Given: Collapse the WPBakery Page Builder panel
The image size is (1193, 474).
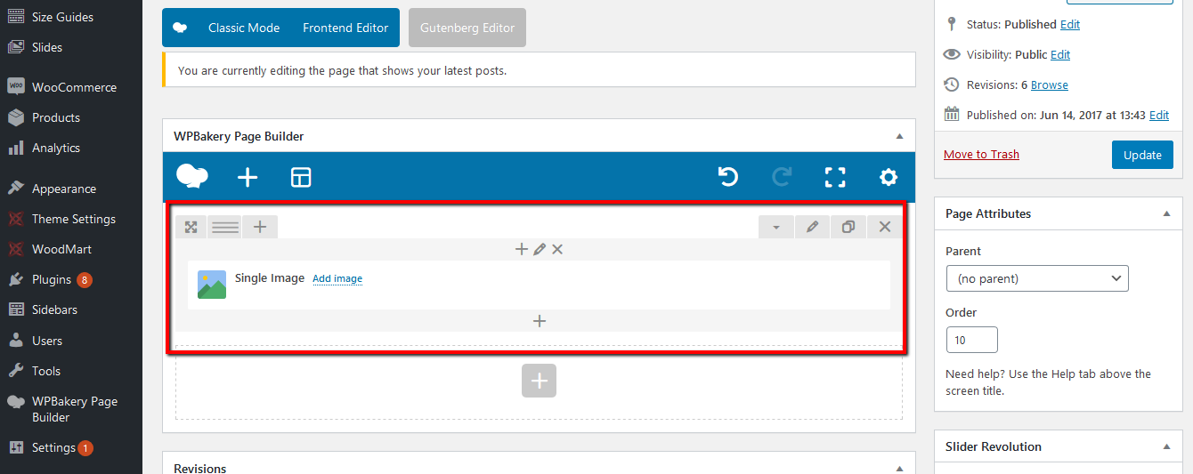Looking at the screenshot, I should (x=899, y=136).
